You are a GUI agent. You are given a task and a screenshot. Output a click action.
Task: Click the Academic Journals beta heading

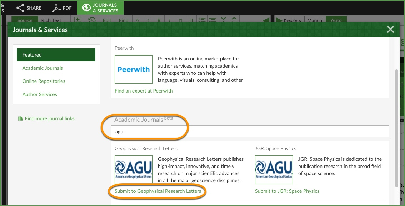(144, 119)
